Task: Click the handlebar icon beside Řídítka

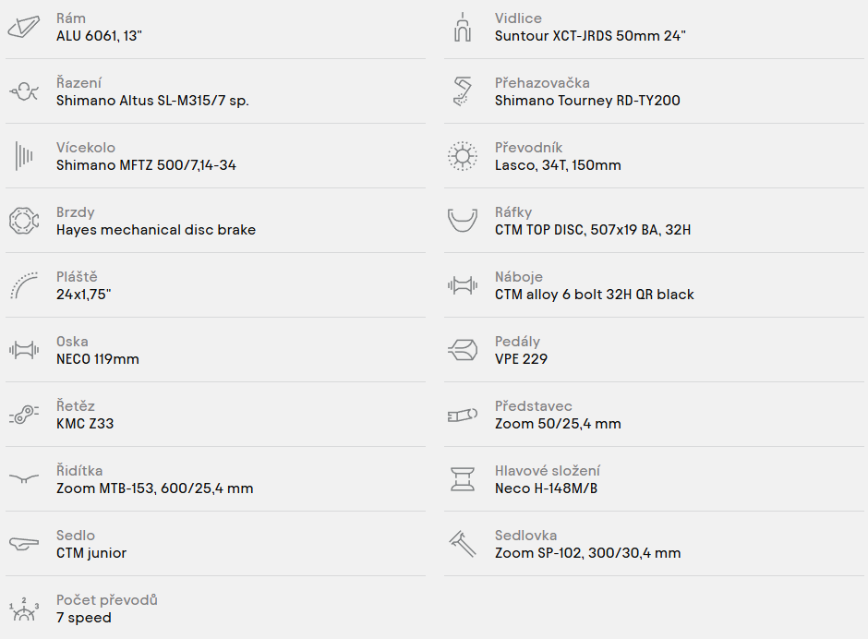Action: [x=24, y=478]
